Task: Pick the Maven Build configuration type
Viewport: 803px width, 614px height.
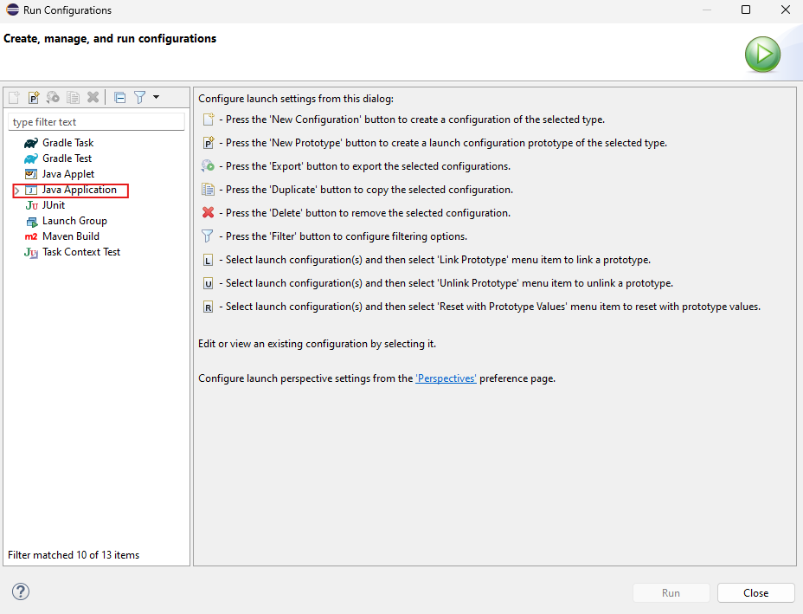Action: [x=70, y=236]
